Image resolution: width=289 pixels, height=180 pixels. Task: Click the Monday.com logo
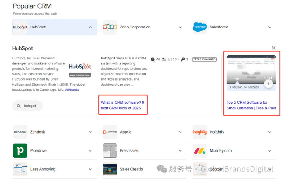coord(200,150)
